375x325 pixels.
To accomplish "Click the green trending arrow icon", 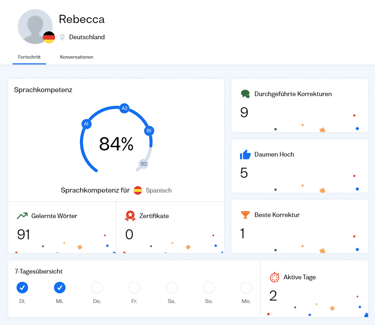I will 22,216.
